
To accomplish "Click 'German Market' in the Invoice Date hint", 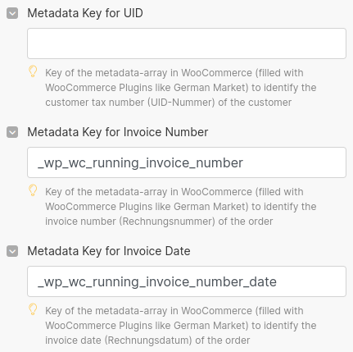I will tap(210, 326).
